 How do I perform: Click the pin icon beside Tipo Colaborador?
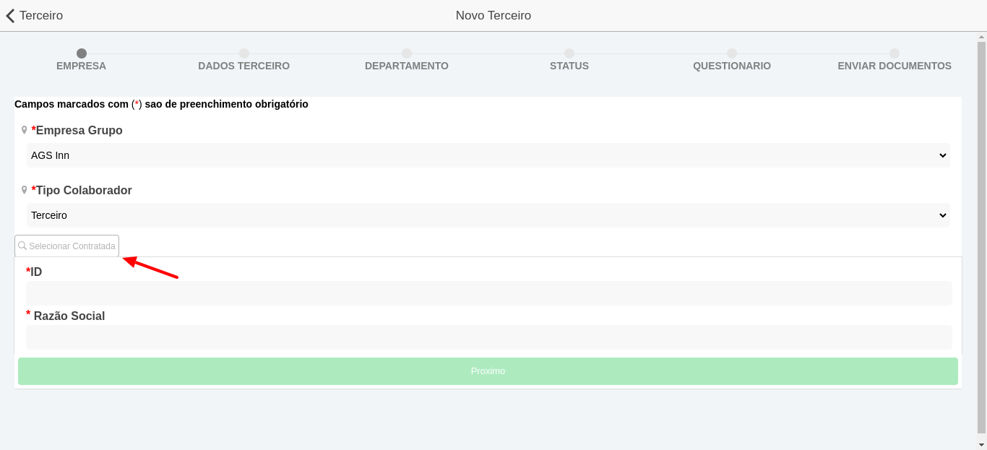tap(24, 190)
